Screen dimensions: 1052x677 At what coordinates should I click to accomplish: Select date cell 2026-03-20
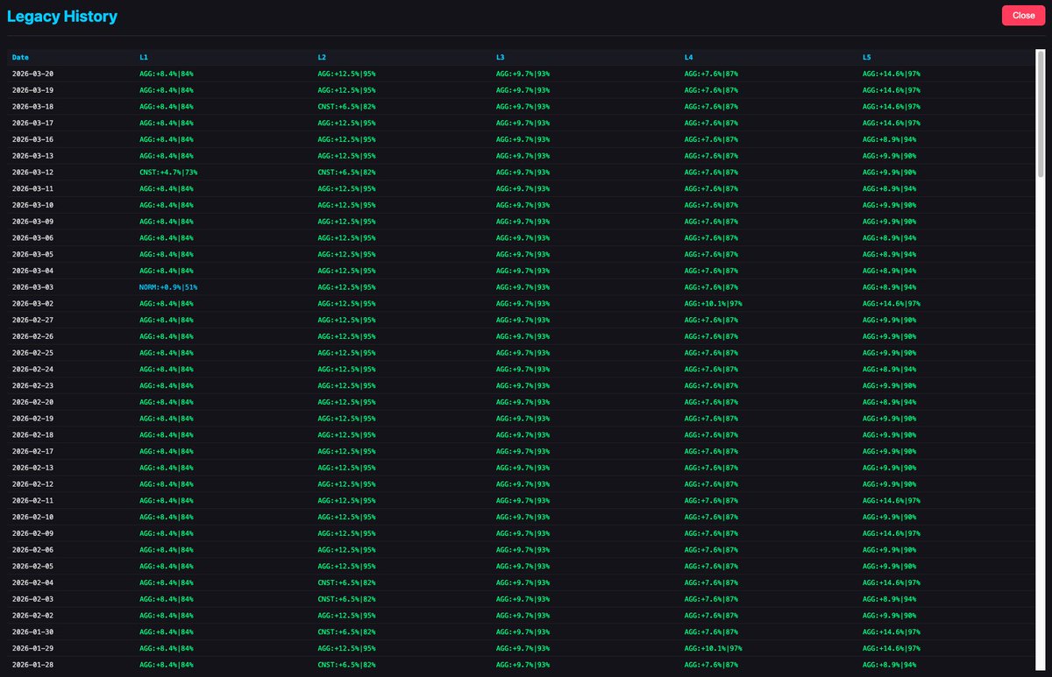pos(32,74)
